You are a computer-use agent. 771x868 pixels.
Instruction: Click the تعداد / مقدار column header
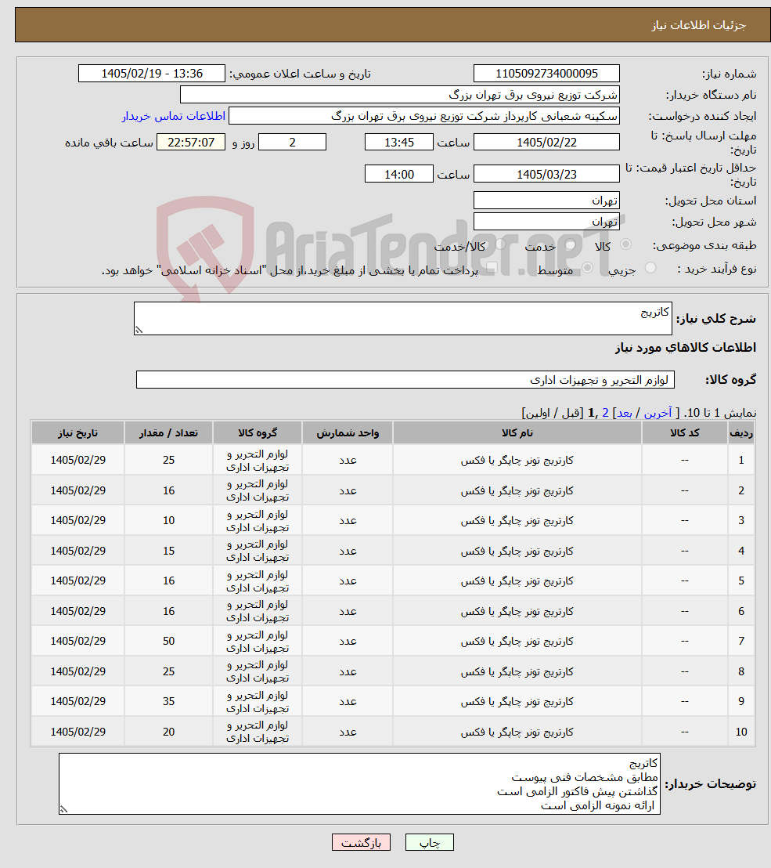pyautogui.click(x=169, y=433)
